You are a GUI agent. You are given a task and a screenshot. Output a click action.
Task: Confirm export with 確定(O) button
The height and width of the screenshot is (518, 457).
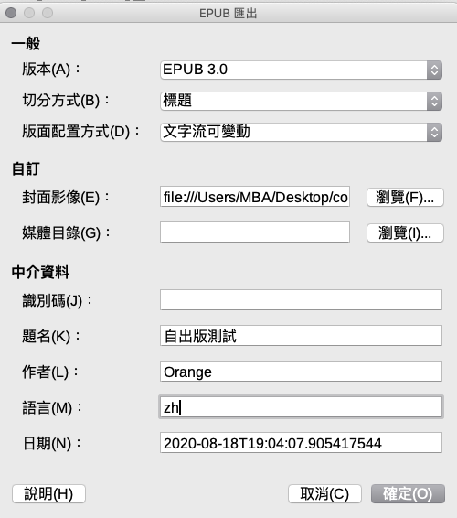pos(408,494)
